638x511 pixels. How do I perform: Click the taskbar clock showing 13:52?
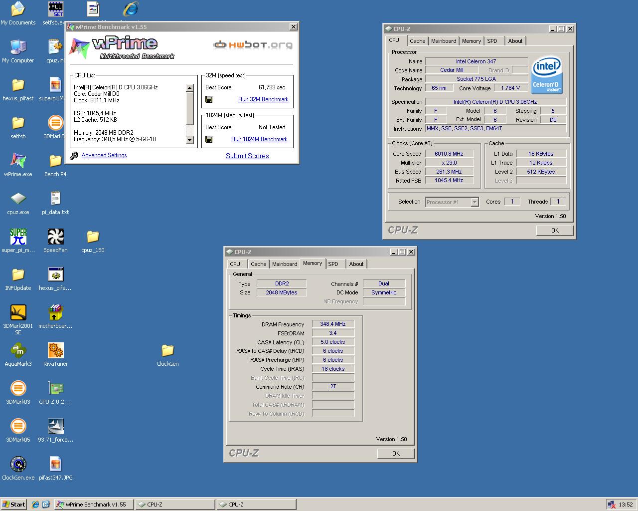point(626,505)
